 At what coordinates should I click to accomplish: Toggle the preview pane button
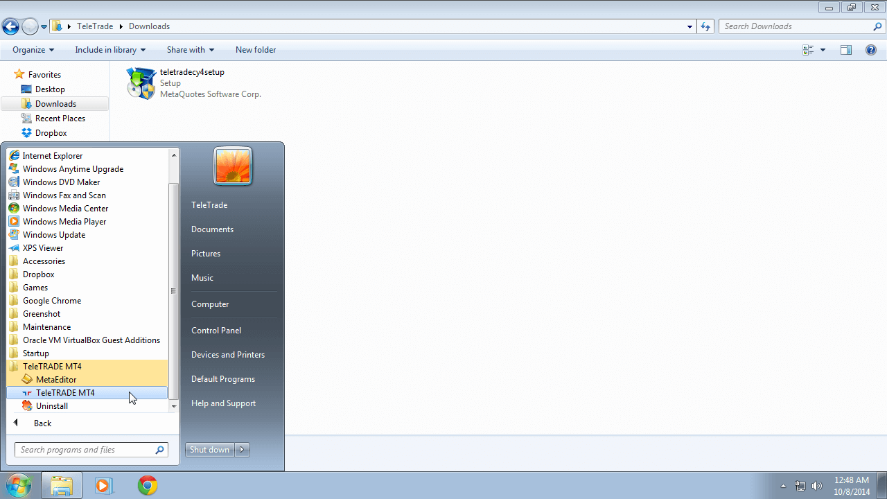[x=845, y=50]
